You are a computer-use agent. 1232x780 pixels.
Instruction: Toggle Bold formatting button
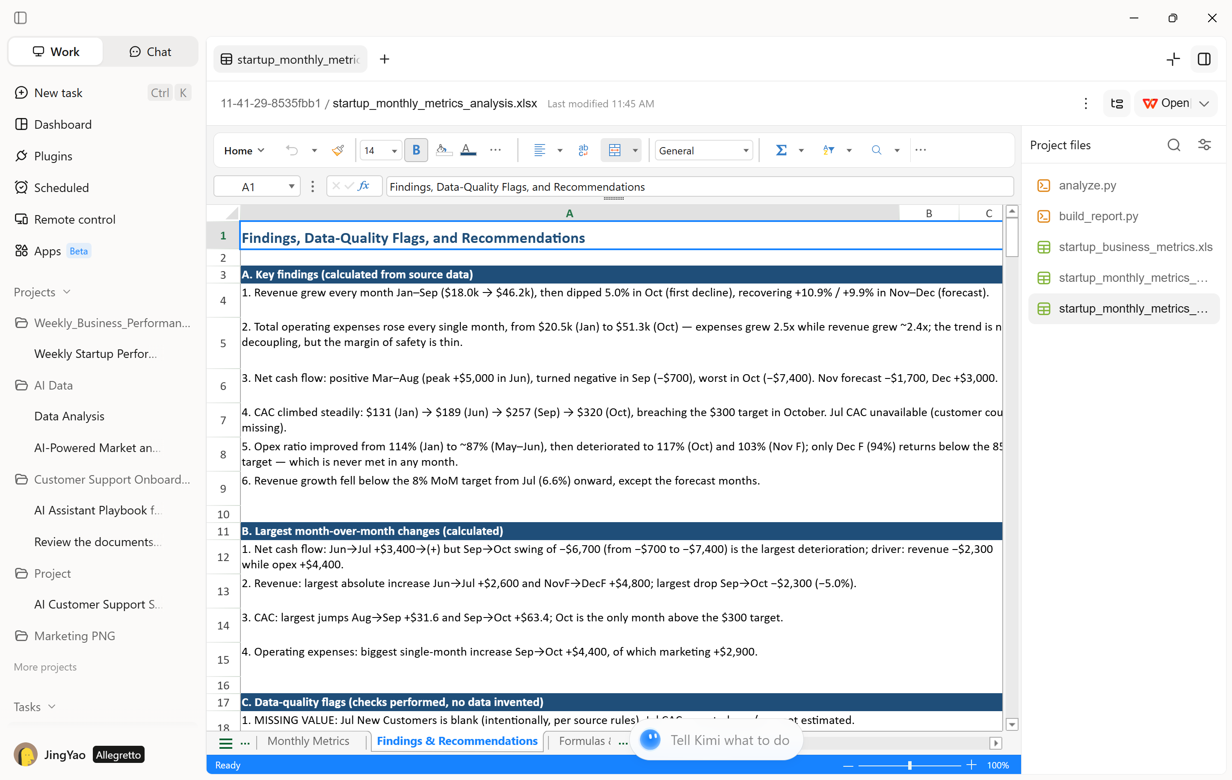coord(416,151)
